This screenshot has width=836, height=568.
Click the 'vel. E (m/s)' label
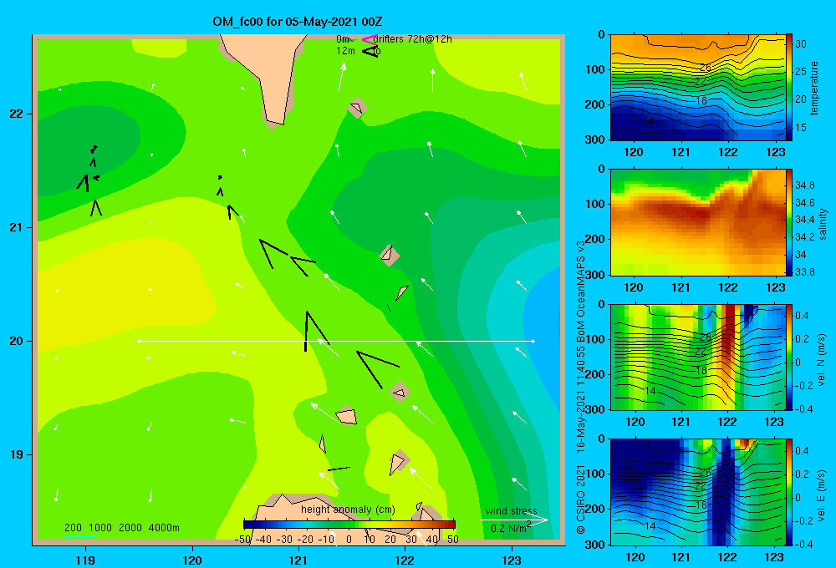coord(822,494)
